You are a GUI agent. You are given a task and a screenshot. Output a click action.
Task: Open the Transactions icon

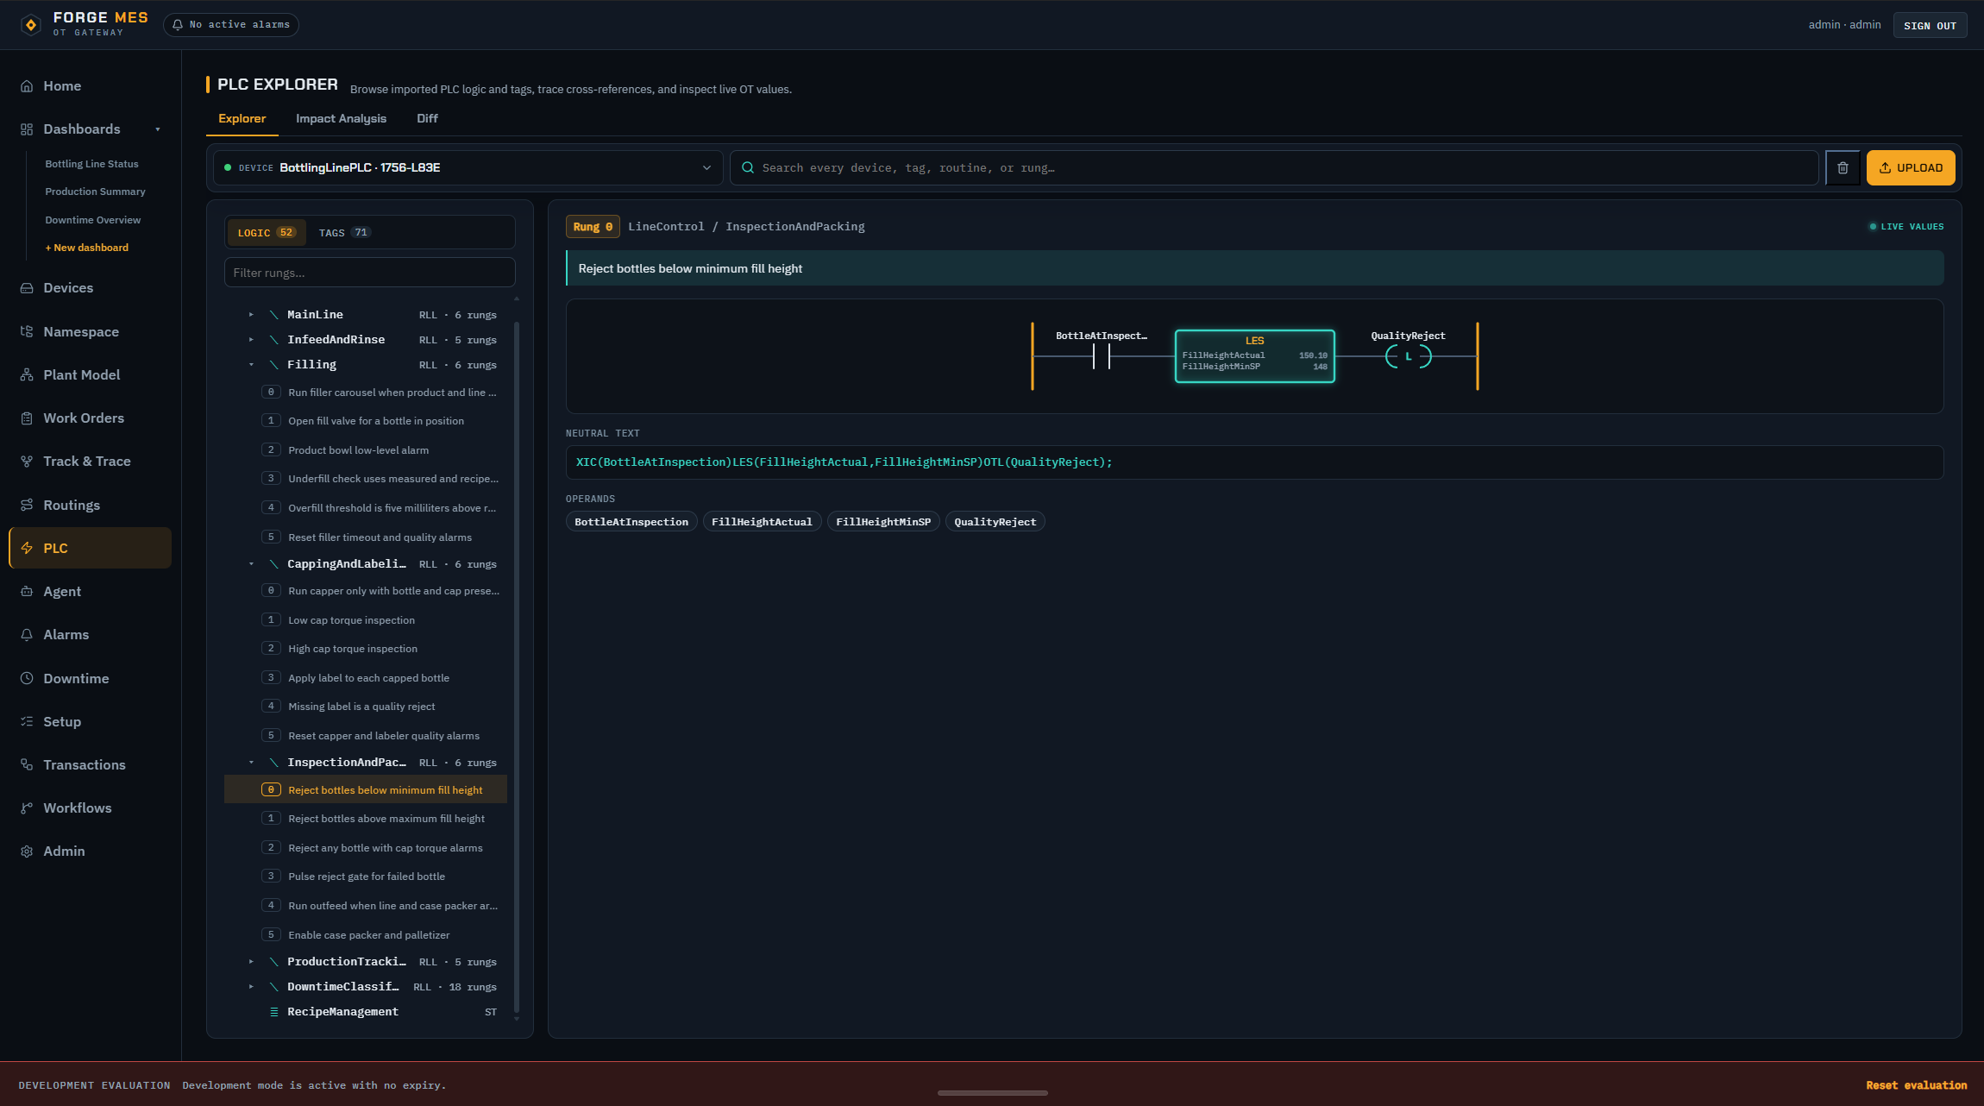coord(27,765)
